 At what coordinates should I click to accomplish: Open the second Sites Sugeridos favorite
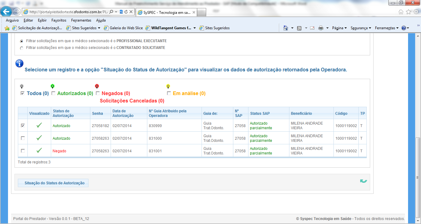215,28
